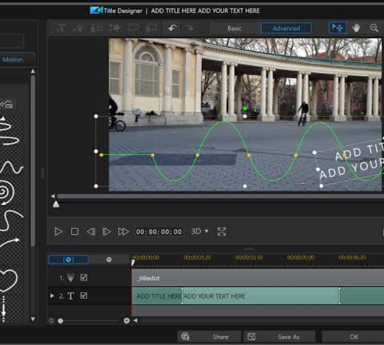Choose the dotted downward arrow path preset
384x345 pixels.
pyautogui.click(x=3, y=308)
